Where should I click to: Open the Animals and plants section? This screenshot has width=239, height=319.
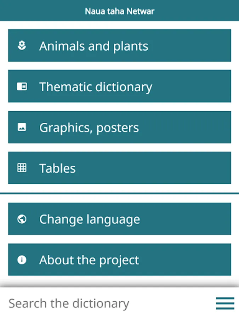120,45
